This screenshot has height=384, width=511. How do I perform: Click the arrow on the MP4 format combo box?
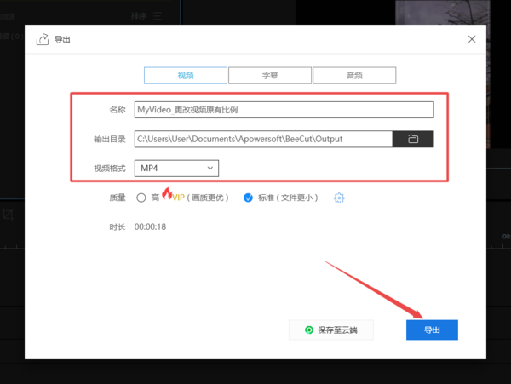(210, 169)
